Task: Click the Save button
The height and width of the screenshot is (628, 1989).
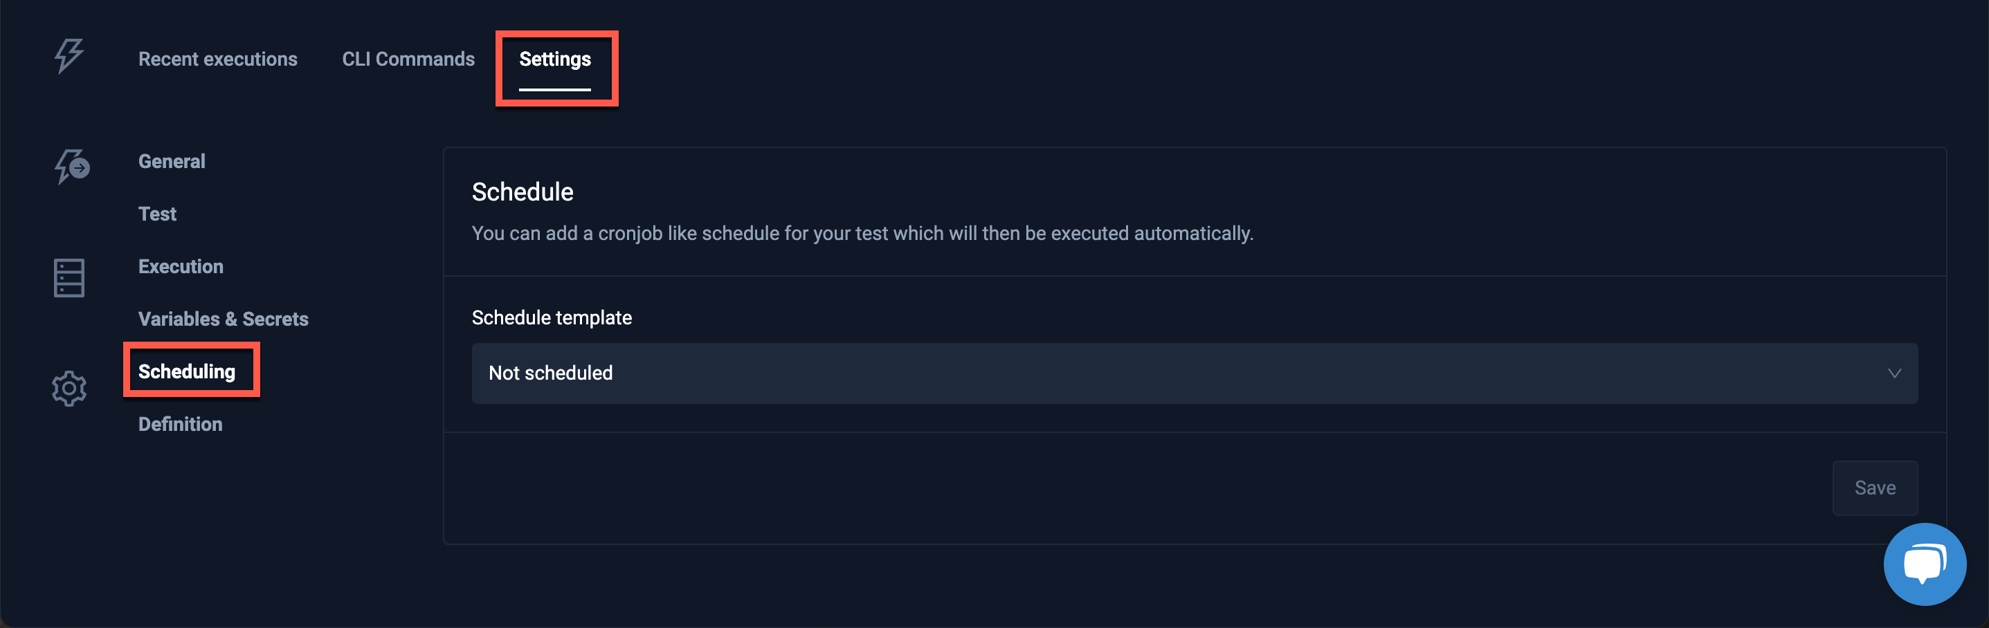Action: click(1875, 488)
